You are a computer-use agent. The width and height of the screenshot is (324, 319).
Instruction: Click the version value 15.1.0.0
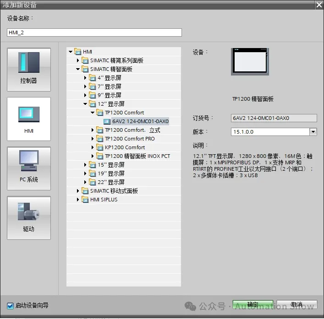(243, 132)
